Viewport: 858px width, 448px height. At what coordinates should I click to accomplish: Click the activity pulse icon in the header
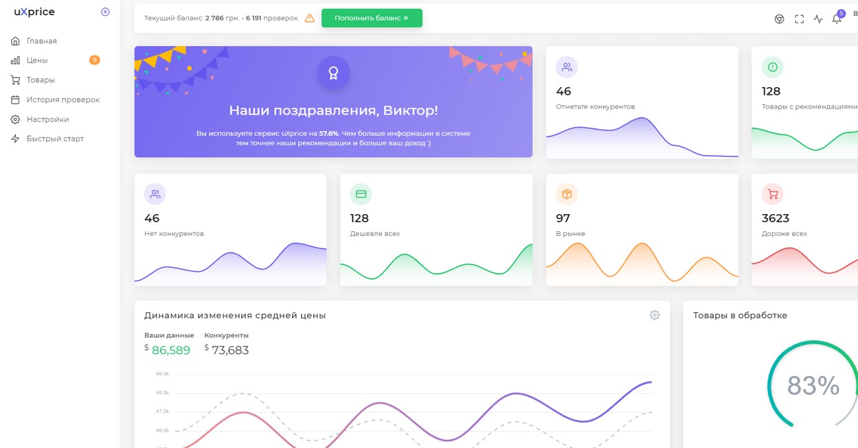(817, 19)
